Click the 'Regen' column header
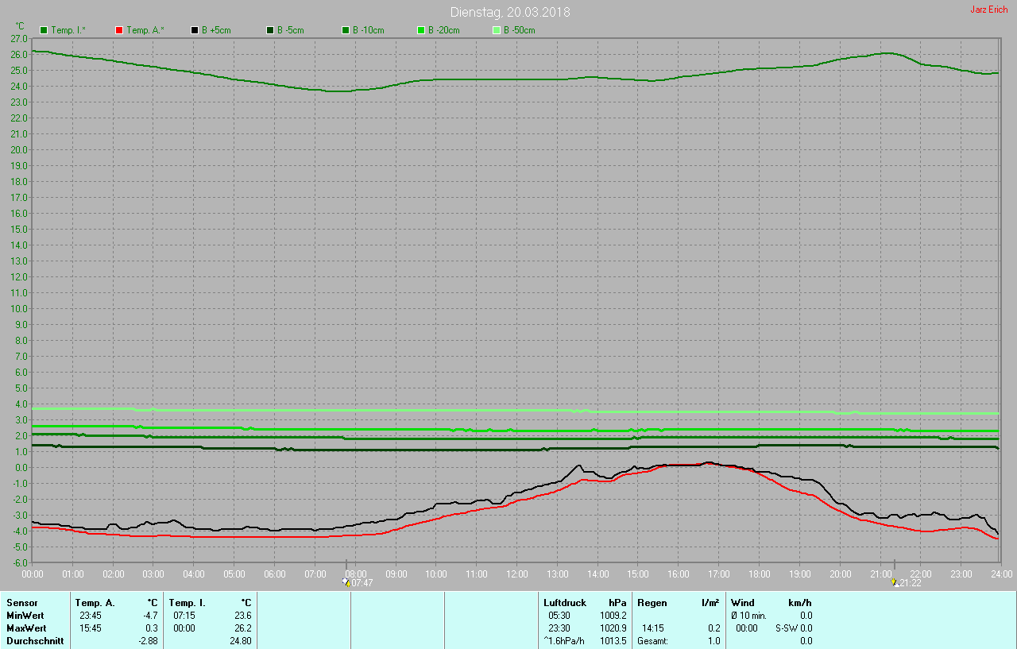The width and height of the screenshot is (1017, 649). click(x=651, y=603)
